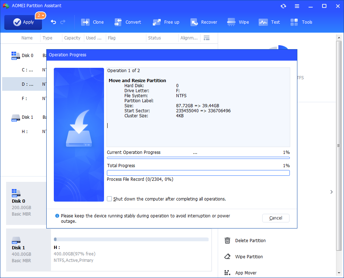The width and height of the screenshot is (344, 278).
Task: Select the F: partition row
Action: pos(24,99)
